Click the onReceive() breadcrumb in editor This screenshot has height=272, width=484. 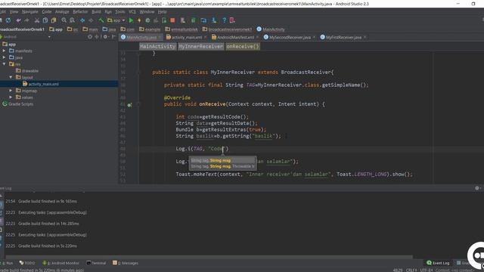243,47
